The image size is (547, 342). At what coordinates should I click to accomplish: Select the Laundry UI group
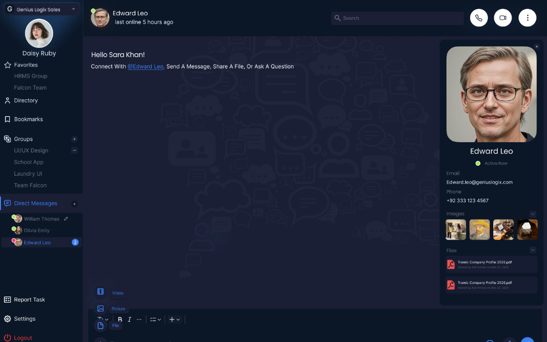tap(28, 173)
